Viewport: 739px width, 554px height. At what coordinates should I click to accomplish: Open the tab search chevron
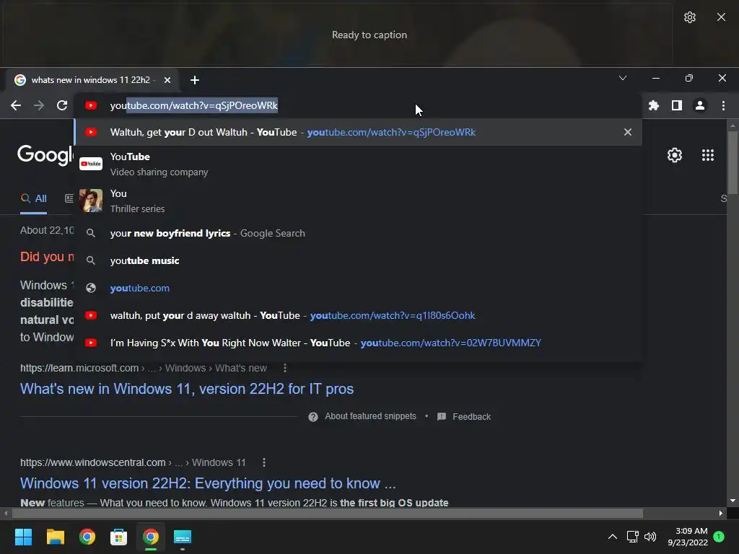(623, 78)
